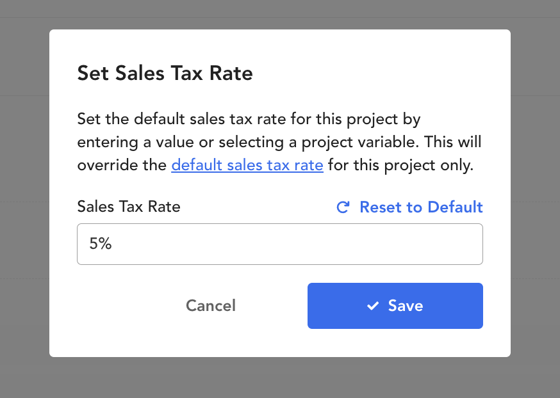Cancel the sales tax rate dialog

211,306
